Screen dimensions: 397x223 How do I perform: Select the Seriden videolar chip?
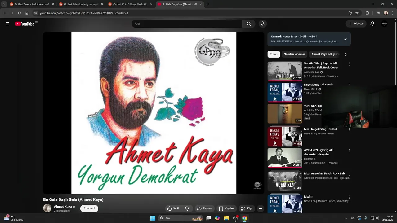click(294, 54)
